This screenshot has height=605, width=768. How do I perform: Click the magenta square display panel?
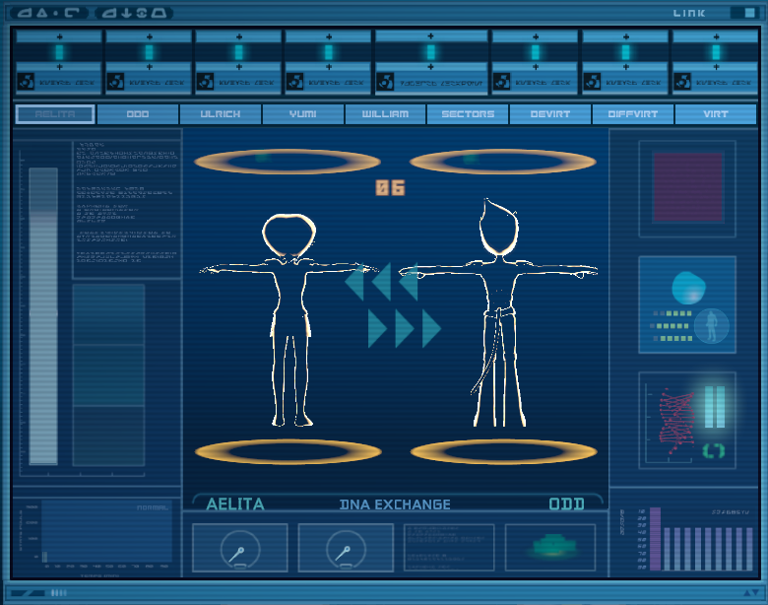tap(688, 187)
